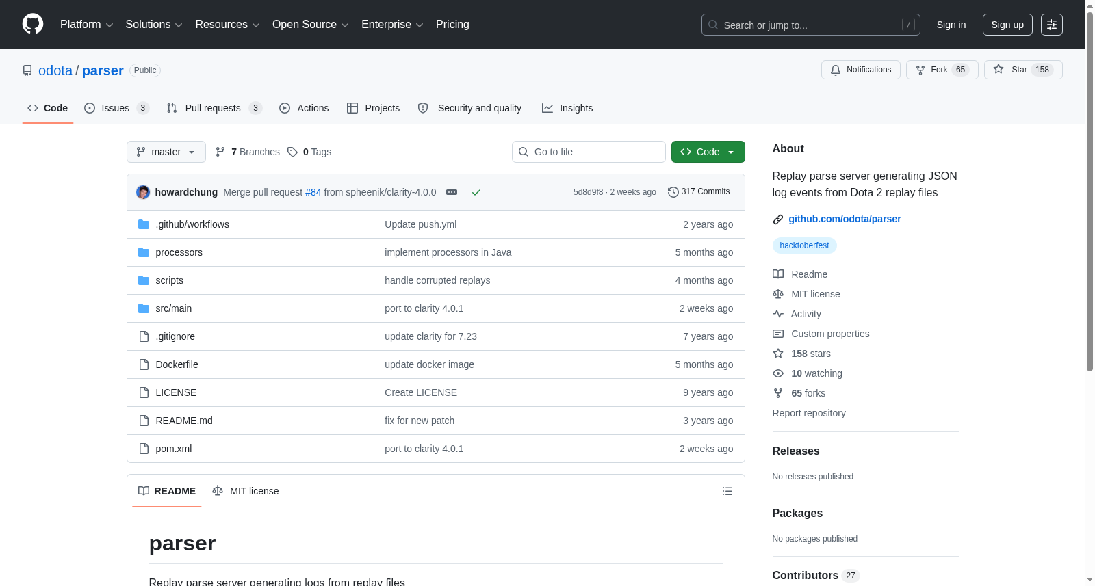Open the src/main folder
The image size is (1095, 586).
click(173, 308)
